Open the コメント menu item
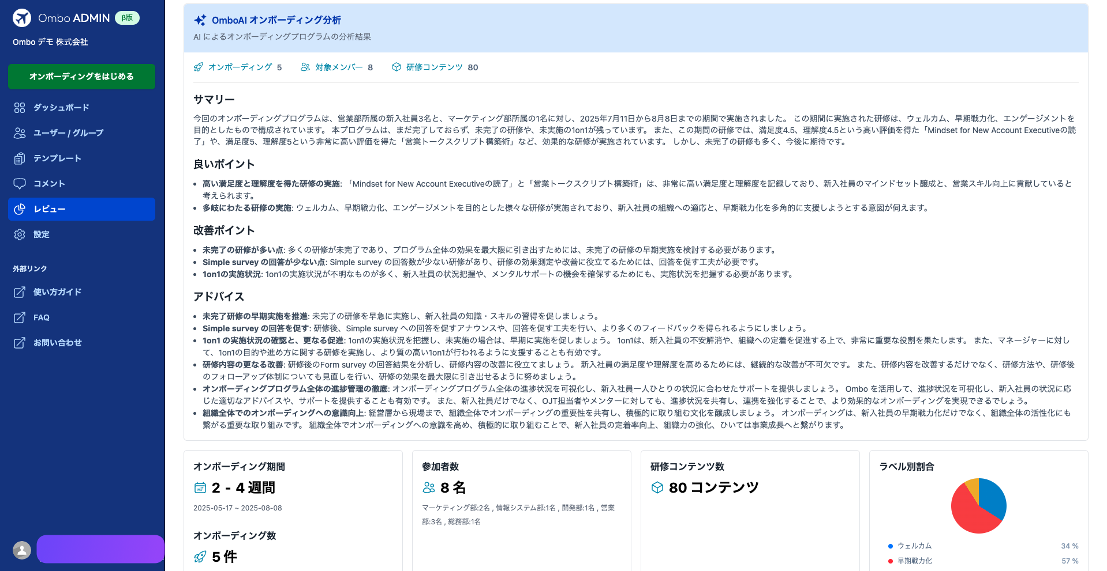This screenshot has height=571, width=1107. coord(81,184)
